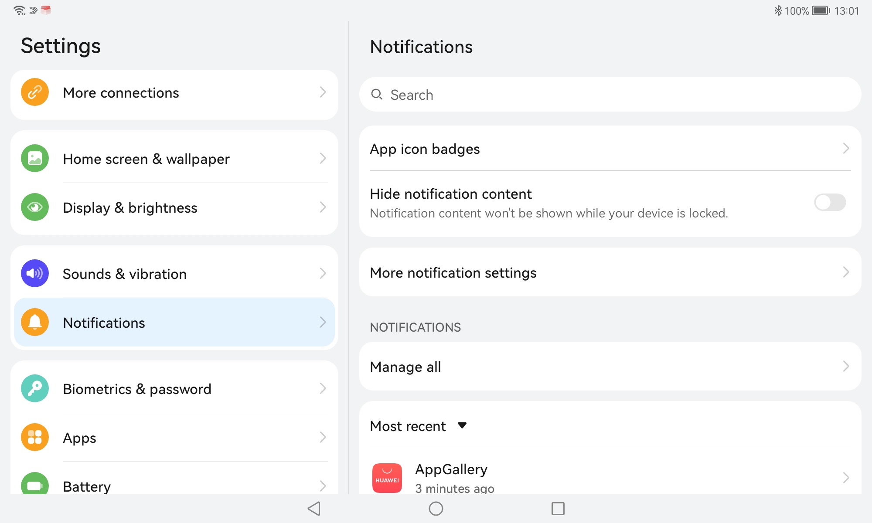
Task: Toggle Hide notification content switch
Action: [x=830, y=203]
